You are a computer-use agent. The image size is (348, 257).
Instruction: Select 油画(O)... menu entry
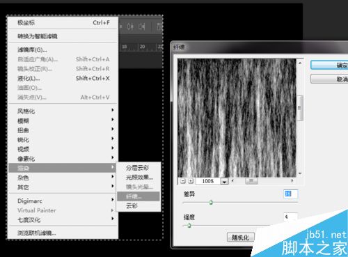pyautogui.click(x=63, y=88)
